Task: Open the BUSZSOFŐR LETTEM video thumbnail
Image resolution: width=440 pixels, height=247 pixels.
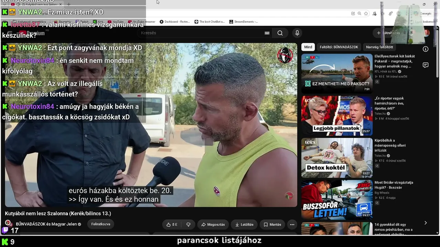Action: [337, 200]
